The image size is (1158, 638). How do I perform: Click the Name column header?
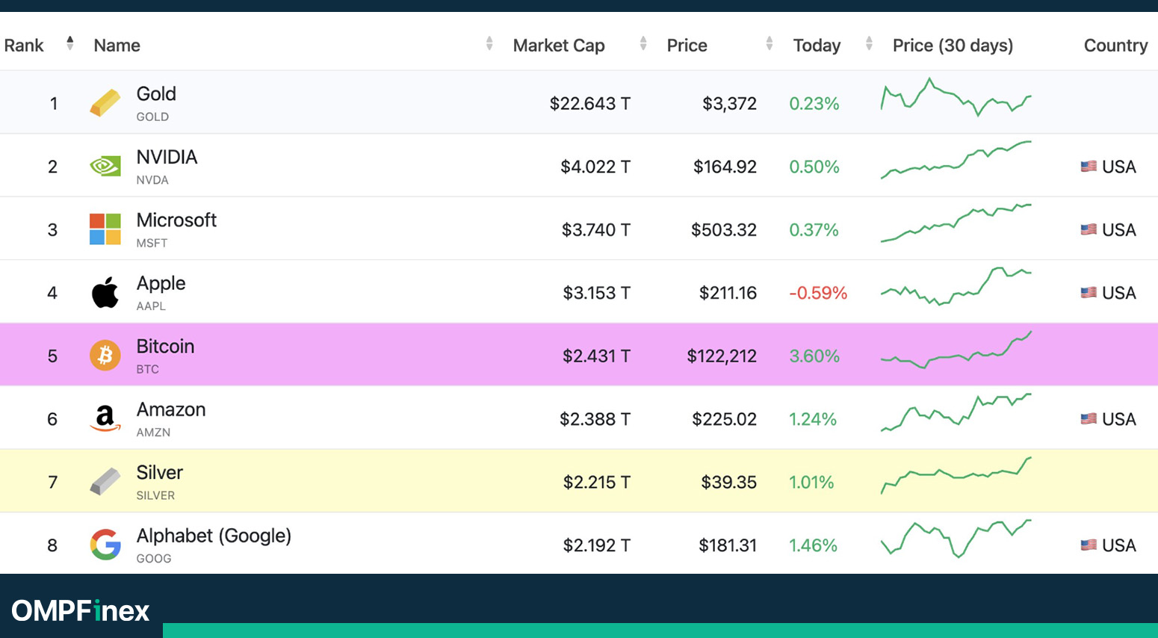[117, 46]
